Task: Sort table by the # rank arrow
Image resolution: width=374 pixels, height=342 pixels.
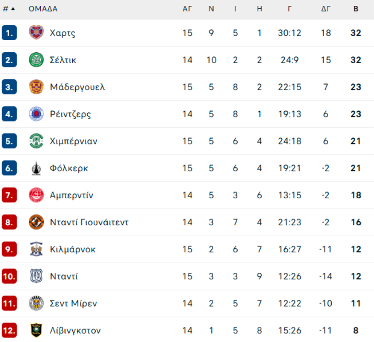Action: pos(9,9)
